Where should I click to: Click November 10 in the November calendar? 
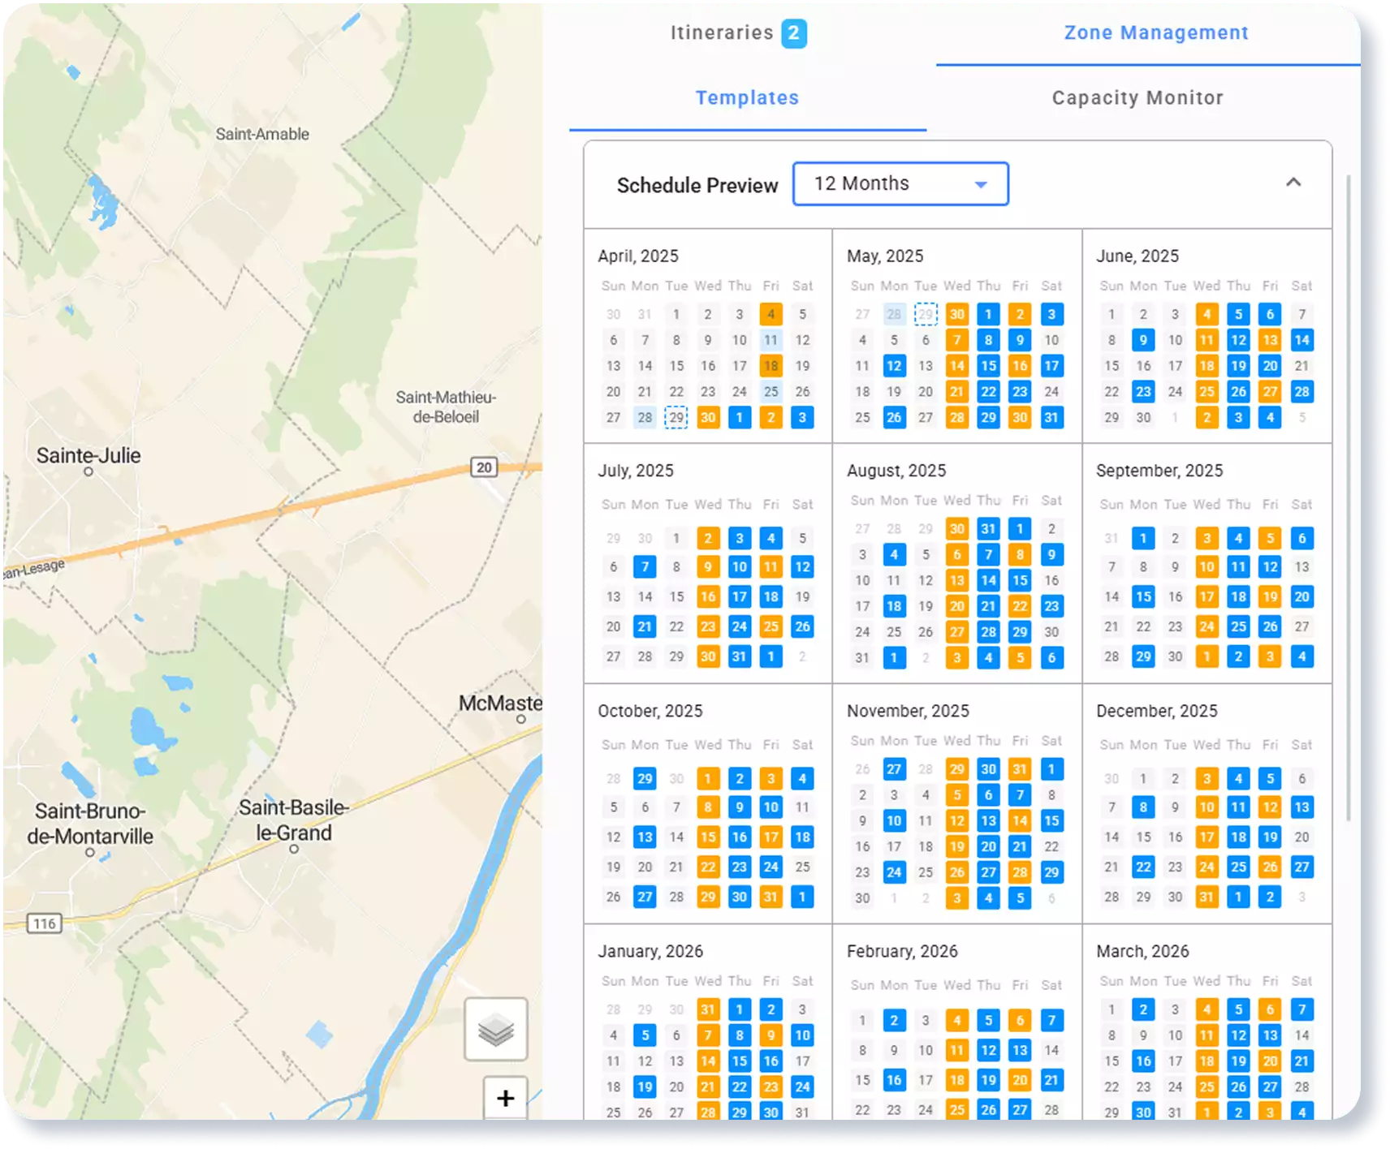(x=894, y=820)
